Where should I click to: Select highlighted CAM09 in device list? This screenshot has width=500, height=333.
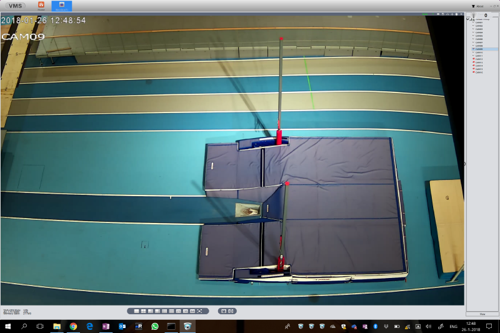click(x=479, y=49)
